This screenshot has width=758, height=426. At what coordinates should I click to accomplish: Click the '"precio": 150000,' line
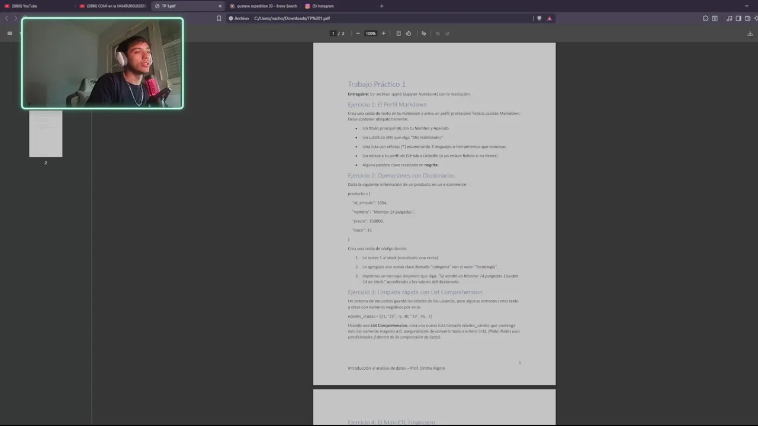[x=368, y=221]
